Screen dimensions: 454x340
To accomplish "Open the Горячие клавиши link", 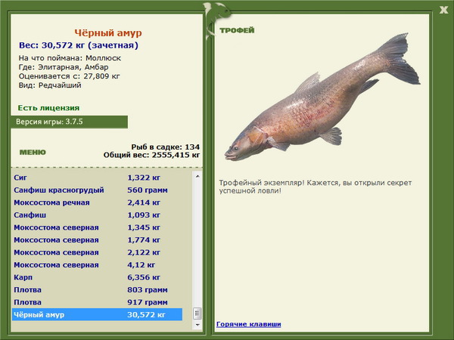I will point(248,324).
